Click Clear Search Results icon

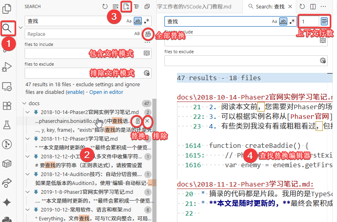click(x=116, y=6)
